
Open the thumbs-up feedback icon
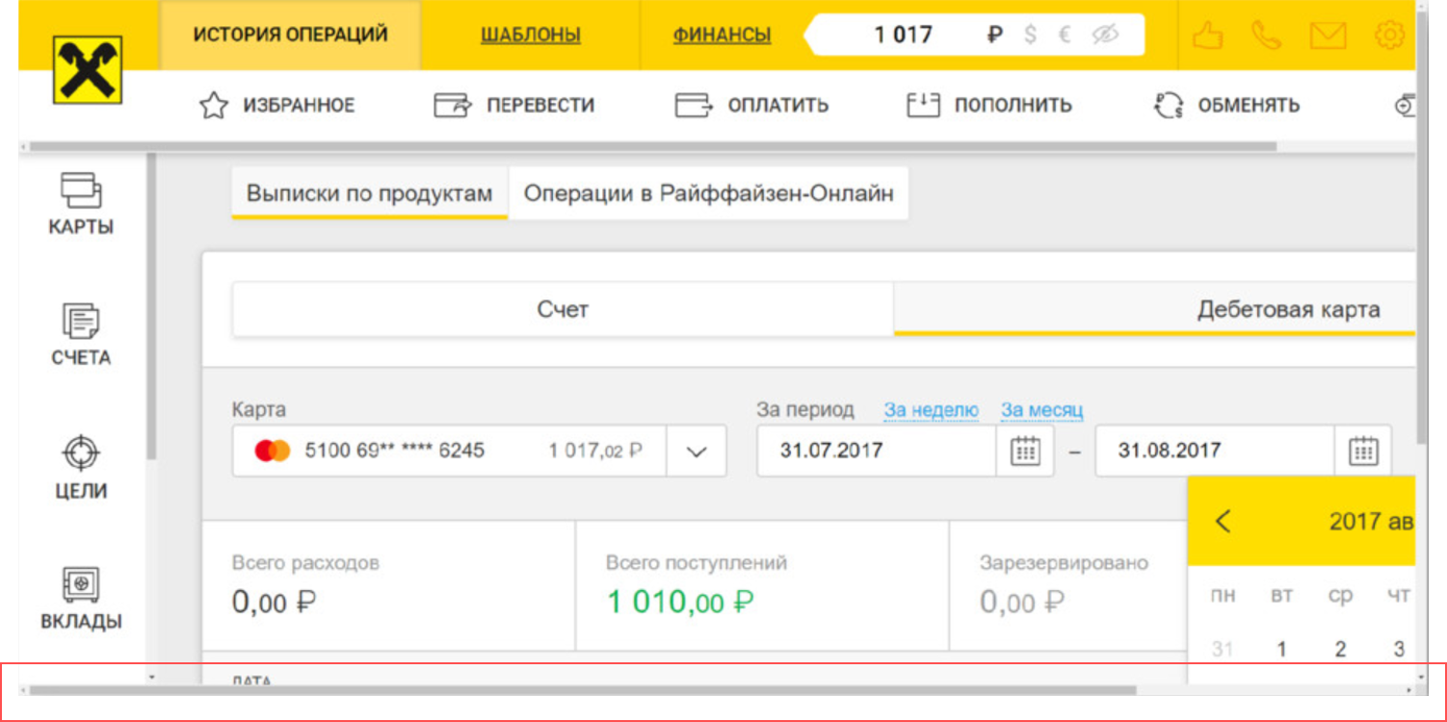[x=1207, y=36]
